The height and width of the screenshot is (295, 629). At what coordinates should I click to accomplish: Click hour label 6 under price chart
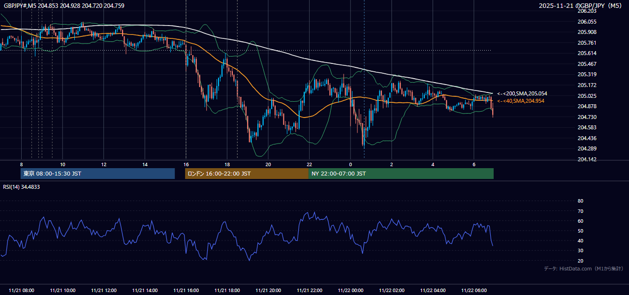[x=474, y=164]
